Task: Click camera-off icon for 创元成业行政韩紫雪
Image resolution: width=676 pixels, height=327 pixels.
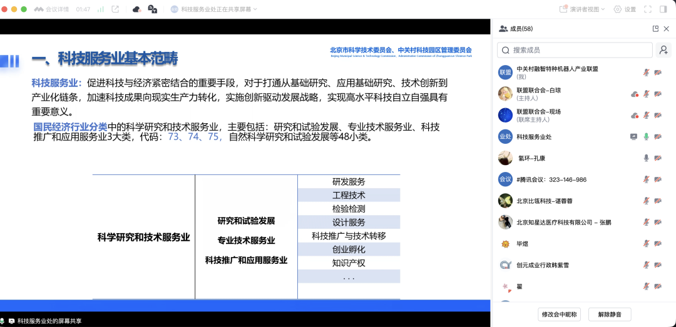Action: (x=658, y=265)
